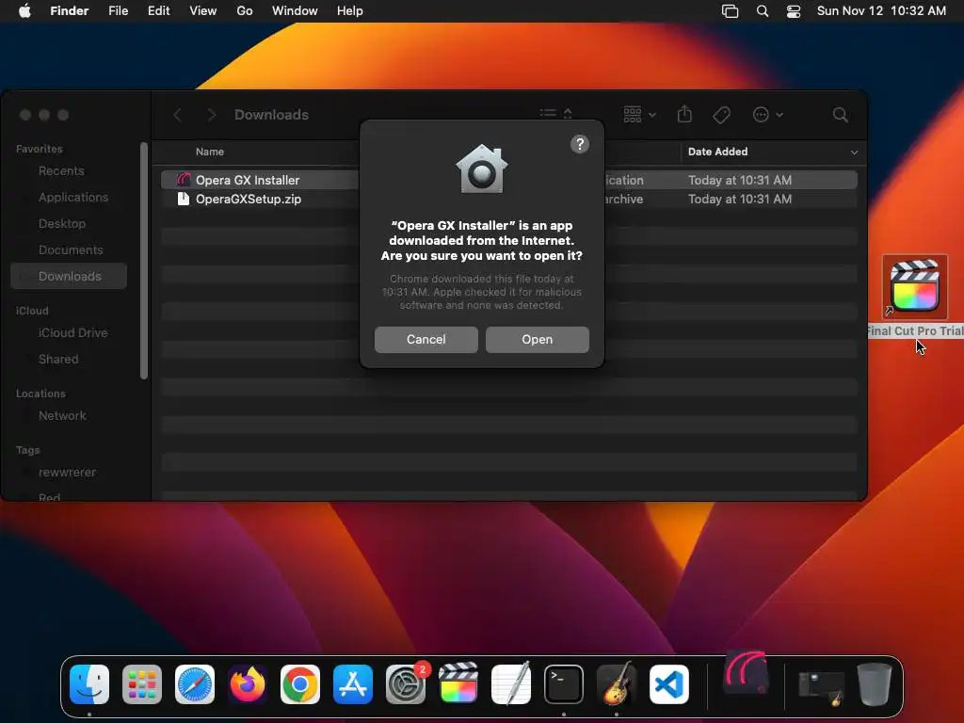Toggle sort order chevron on Date Added
964x723 pixels.
point(854,153)
